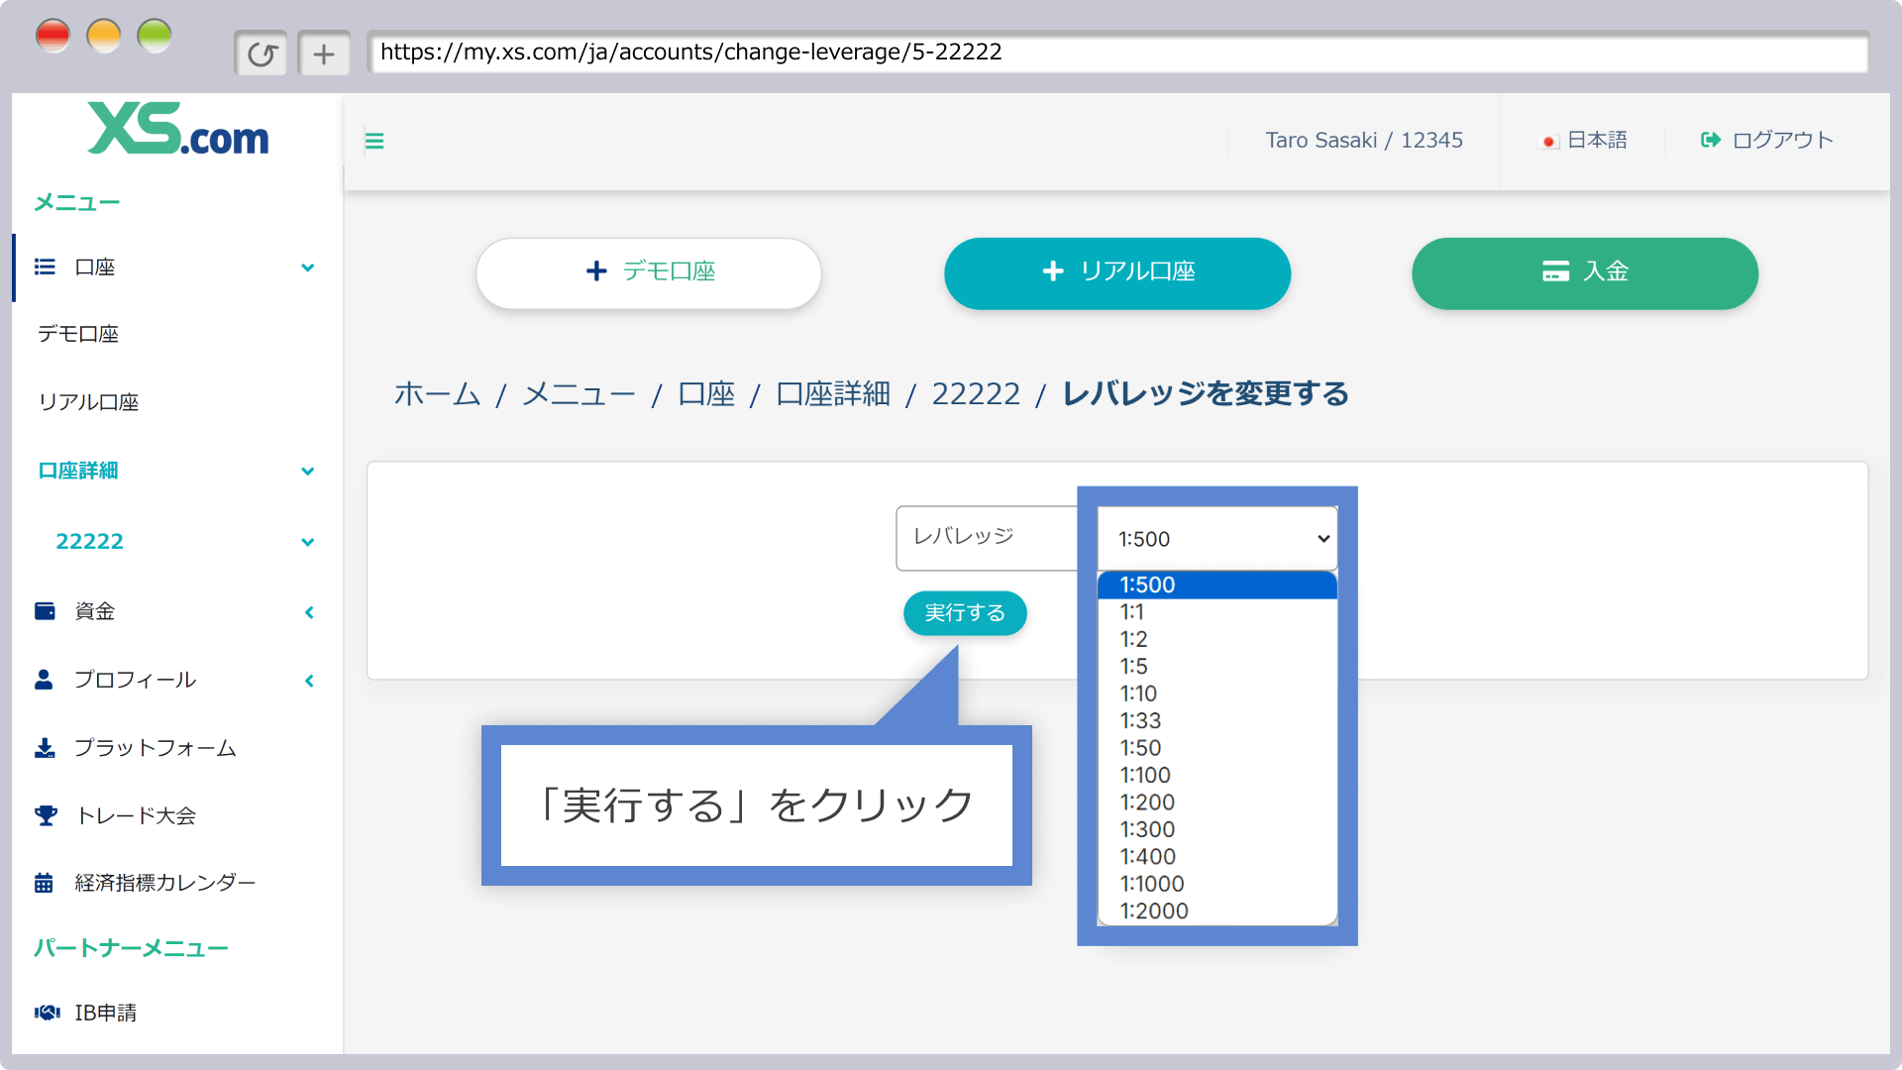Pick 1:300 leverage option
The width and height of the screenshot is (1902, 1070).
pyautogui.click(x=1217, y=829)
